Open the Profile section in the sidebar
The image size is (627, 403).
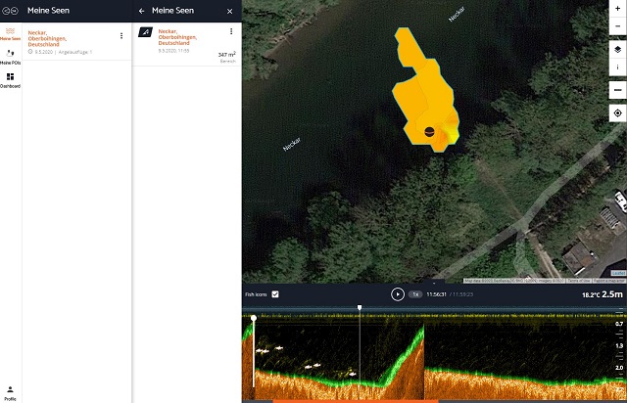(11, 393)
